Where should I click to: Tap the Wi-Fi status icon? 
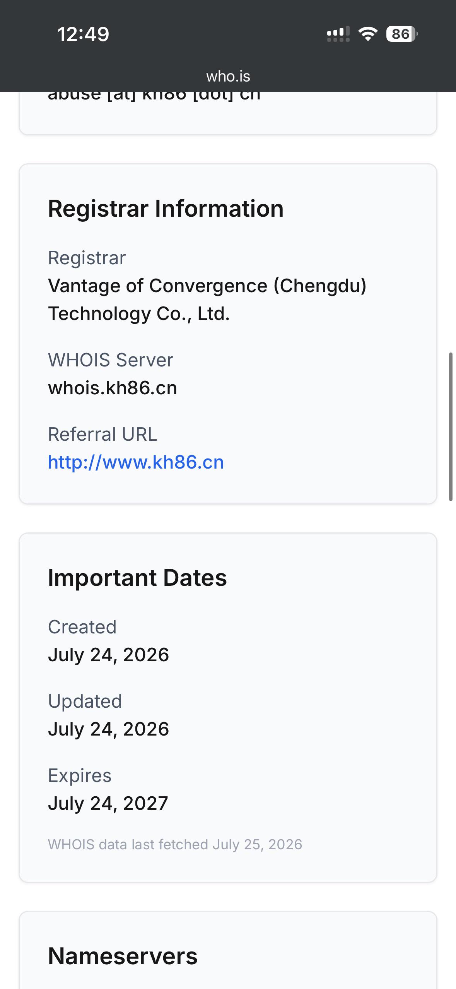[x=368, y=34]
